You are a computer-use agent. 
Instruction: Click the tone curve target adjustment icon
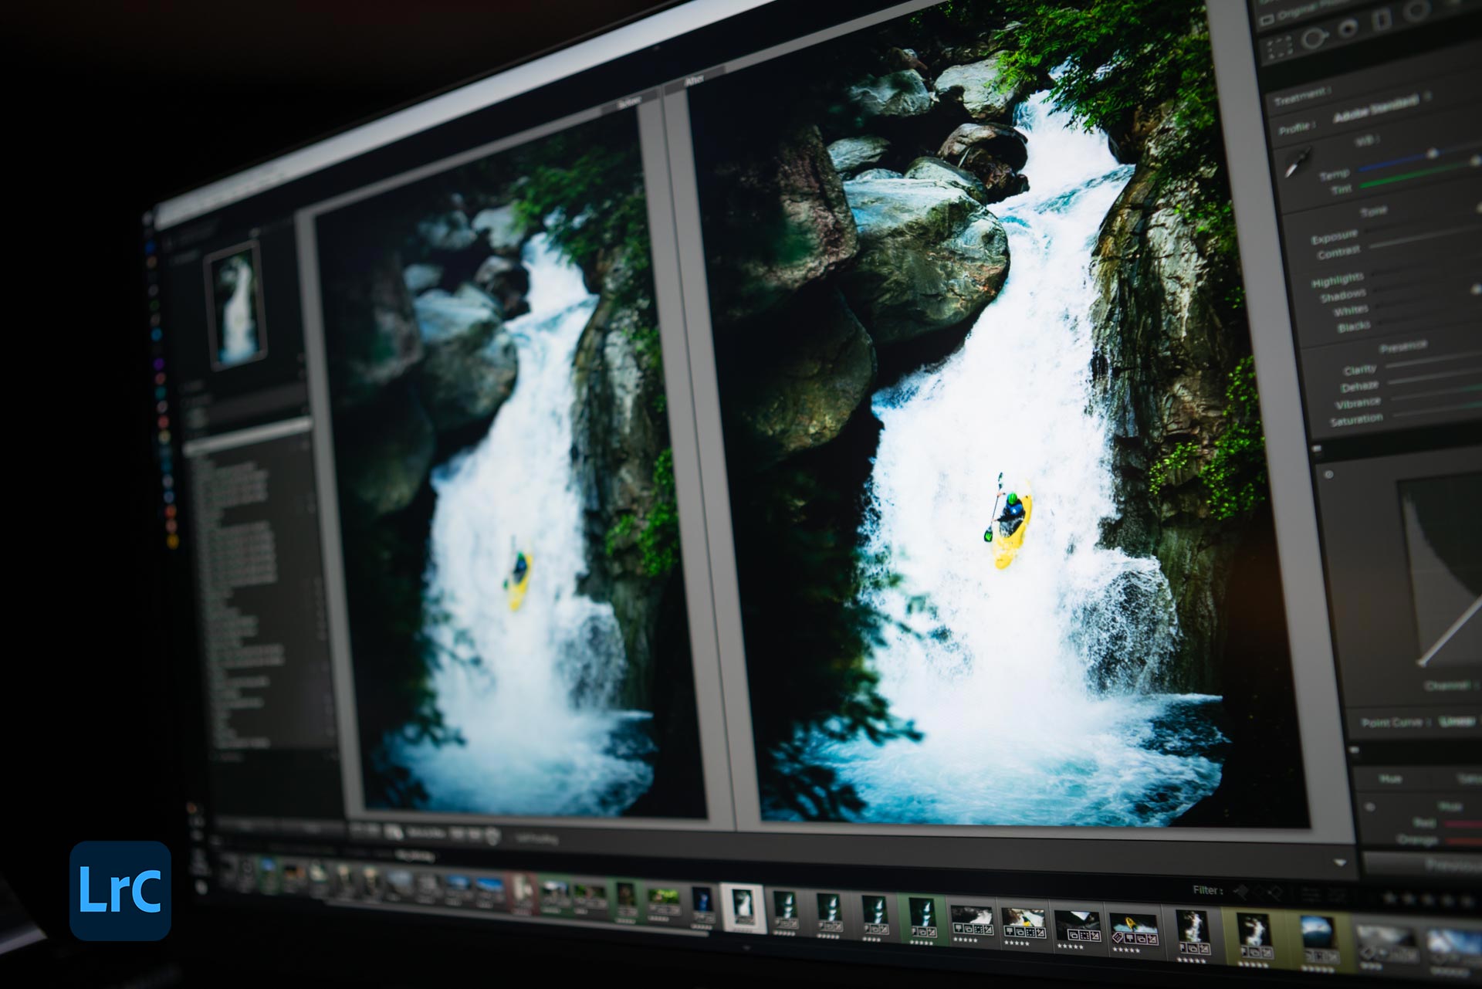click(x=1328, y=474)
